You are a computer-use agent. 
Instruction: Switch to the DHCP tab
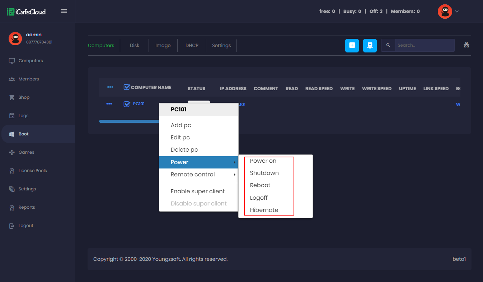click(192, 46)
